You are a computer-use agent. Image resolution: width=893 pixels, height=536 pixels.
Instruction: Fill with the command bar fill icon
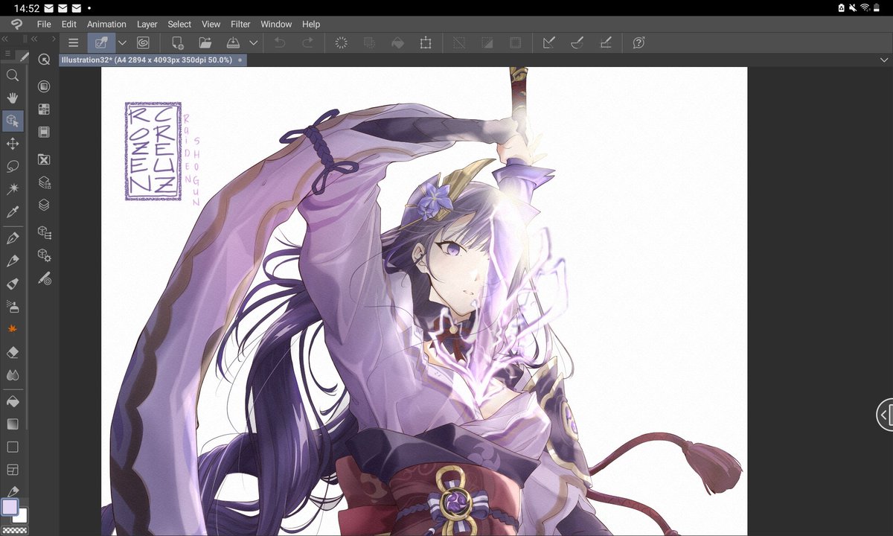click(397, 42)
